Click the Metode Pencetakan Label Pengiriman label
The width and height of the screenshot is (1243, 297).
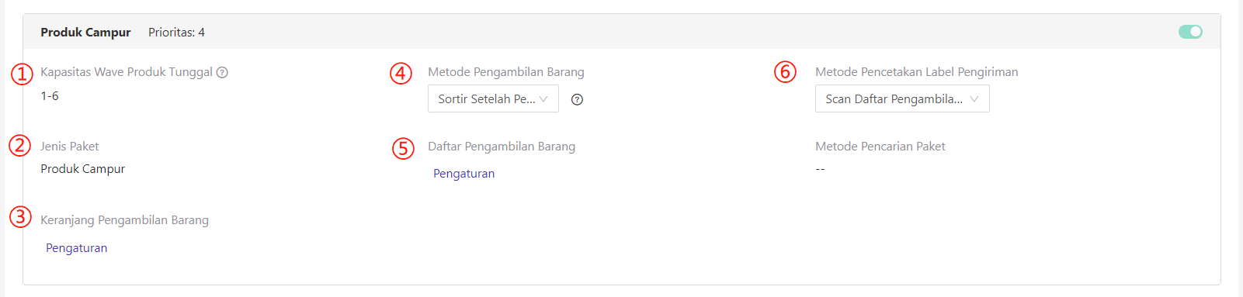(916, 72)
